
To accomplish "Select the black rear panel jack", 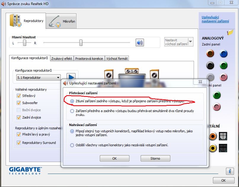I will coord(210,65).
